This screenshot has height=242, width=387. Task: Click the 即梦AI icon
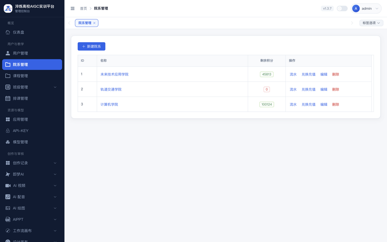8,174
